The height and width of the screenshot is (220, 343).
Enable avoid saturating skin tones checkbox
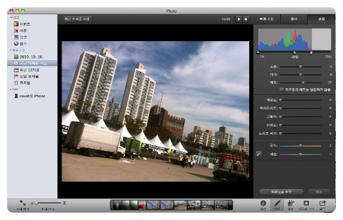coord(282,89)
